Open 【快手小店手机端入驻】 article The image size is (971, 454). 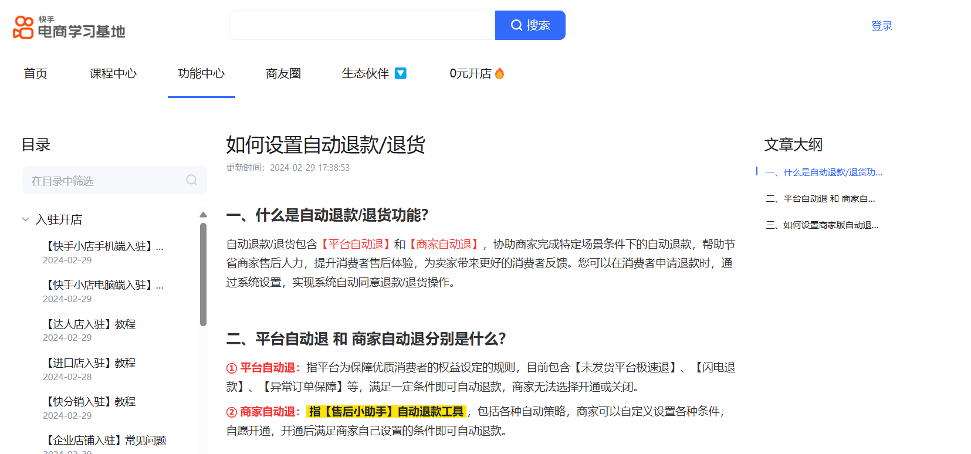click(103, 246)
